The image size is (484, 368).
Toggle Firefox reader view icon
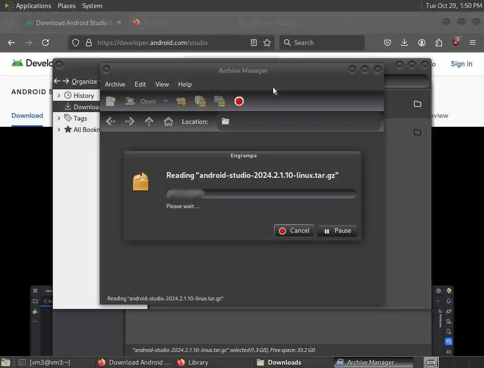point(254,43)
